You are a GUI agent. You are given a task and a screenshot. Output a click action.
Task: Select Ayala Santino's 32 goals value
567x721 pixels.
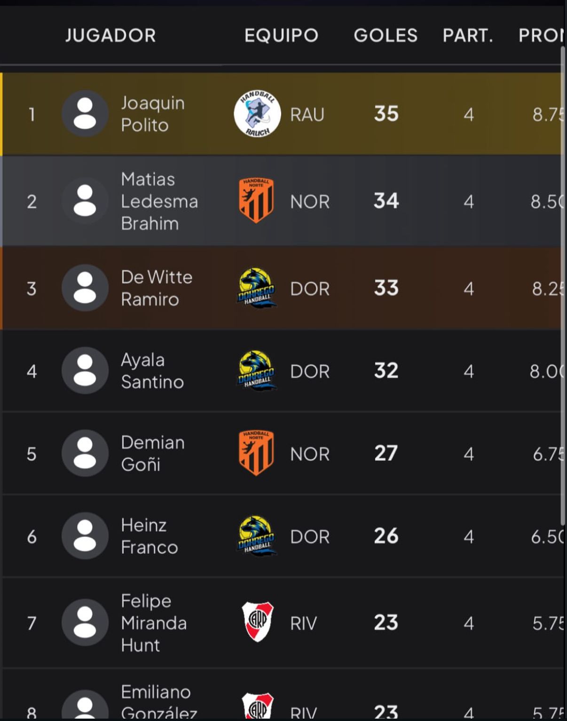click(x=386, y=371)
